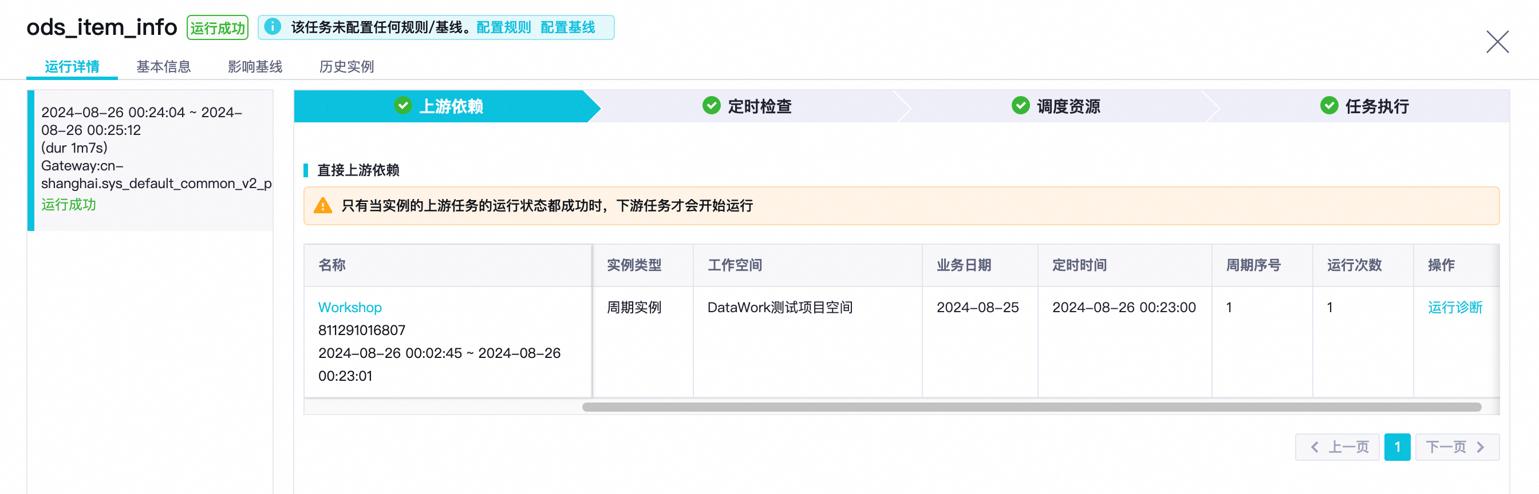Image resolution: width=1539 pixels, height=494 pixels.
Task: Open the Workshop upstream task link
Action: click(349, 307)
